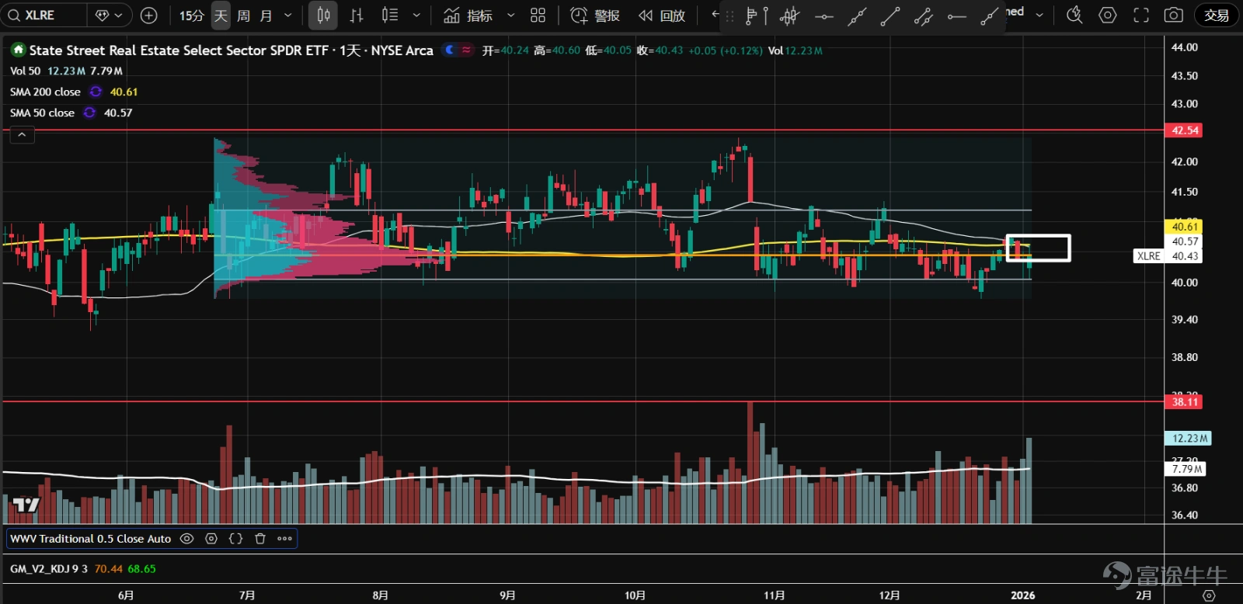Remove the WWV indicator with trash icon
Screen dimensions: 1243x604
[260, 539]
